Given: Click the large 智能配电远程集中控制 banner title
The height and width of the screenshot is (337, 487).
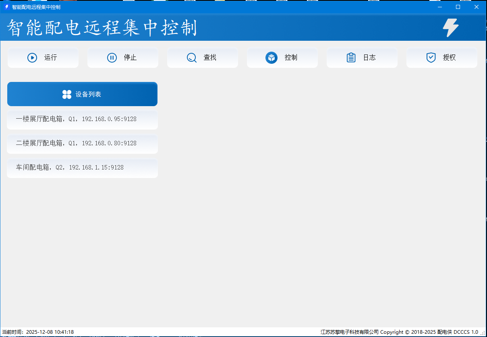Looking at the screenshot, I should pyautogui.click(x=102, y=28).
